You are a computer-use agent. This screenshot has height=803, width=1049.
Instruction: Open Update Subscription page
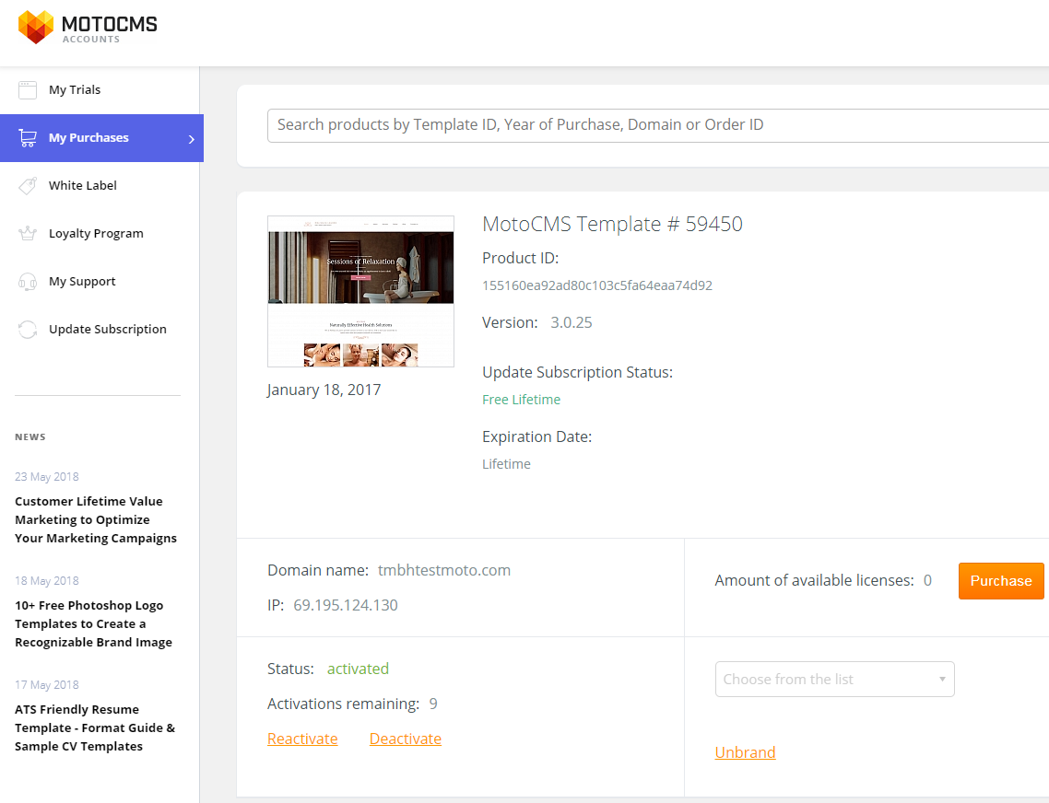[x=100, y=329]
